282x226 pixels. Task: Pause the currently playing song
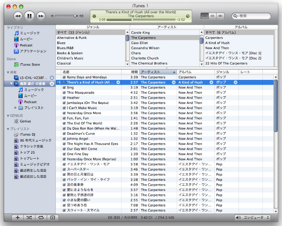click(x=29, y=16)
